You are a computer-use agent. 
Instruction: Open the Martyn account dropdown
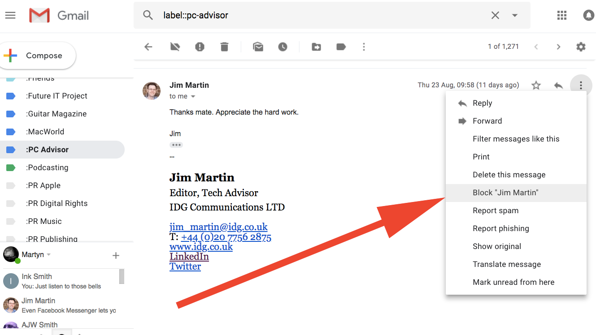coord(37,254)
